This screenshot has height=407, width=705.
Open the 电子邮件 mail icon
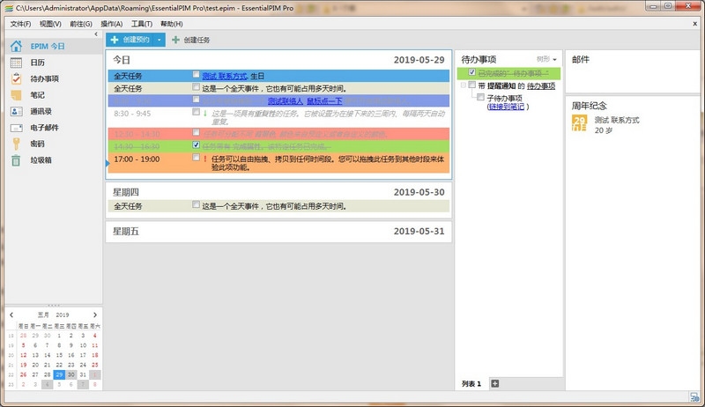(x=16, y=128)
